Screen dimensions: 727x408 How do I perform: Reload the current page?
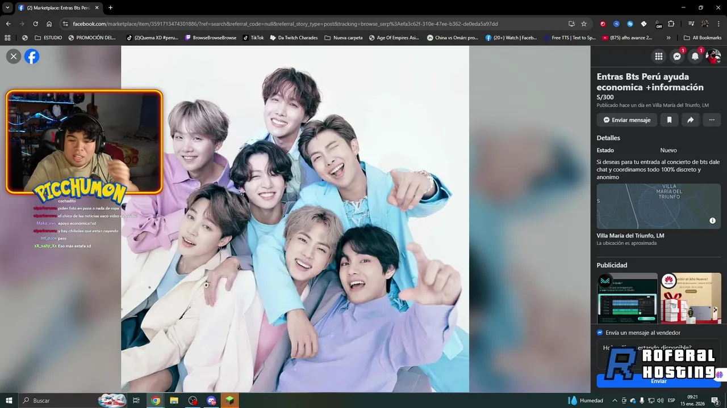[x=35, y=24]
